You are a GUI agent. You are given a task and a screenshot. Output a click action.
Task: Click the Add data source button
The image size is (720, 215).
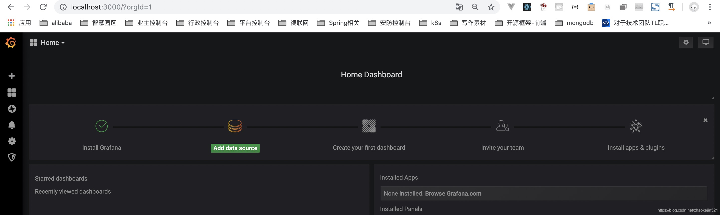click(x=235, y=148)
